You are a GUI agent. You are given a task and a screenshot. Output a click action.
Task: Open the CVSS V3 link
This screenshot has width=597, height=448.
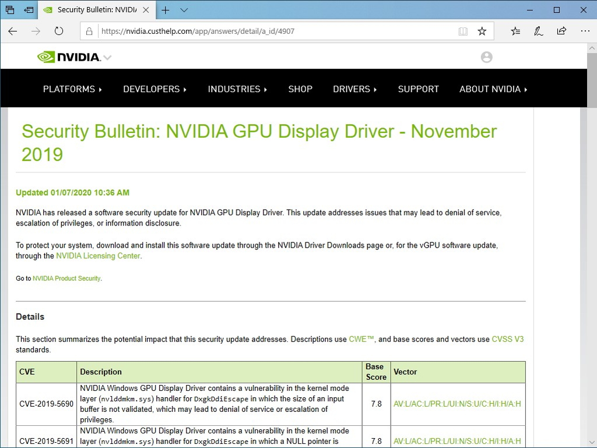click(508, 339)
